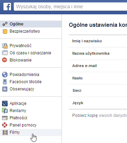Open the Bezpieczeństwo settings section
Image resolution: width=127 pixels, height=143 pixels.
[x=31, y=31]
